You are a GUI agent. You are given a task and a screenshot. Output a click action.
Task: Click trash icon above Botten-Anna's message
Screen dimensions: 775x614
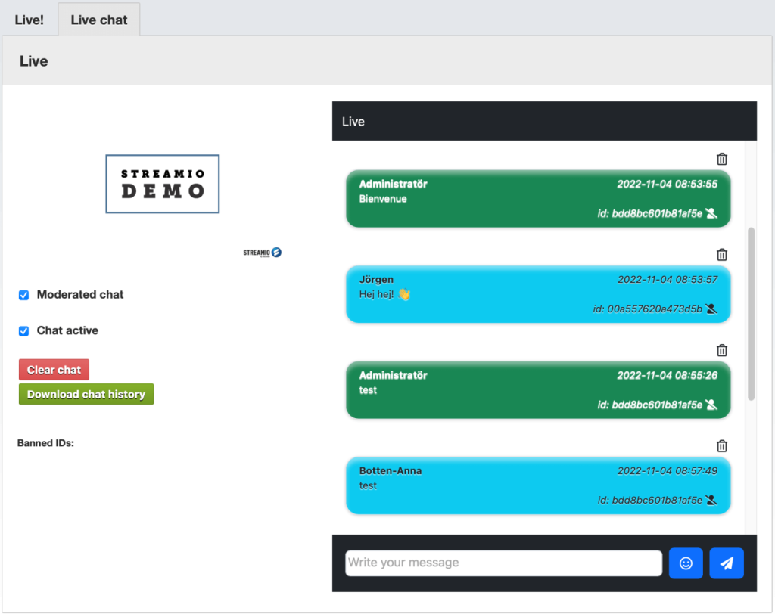[x=722, y=446]
